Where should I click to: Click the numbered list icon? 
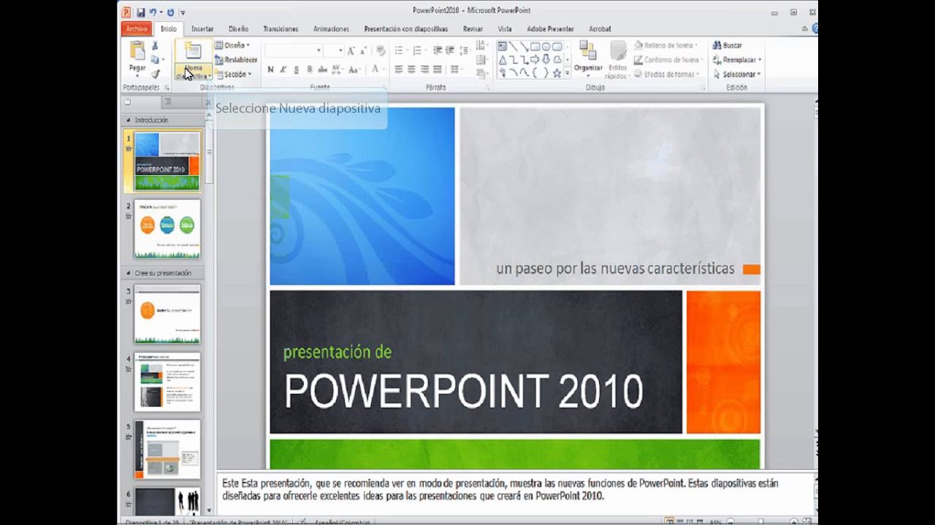pyautogui.click(x=419, y=50)
